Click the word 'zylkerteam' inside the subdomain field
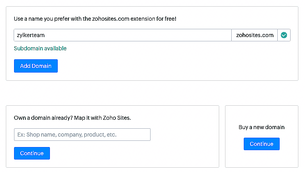The height and width of the screenshot is (172, 305). 31,35
